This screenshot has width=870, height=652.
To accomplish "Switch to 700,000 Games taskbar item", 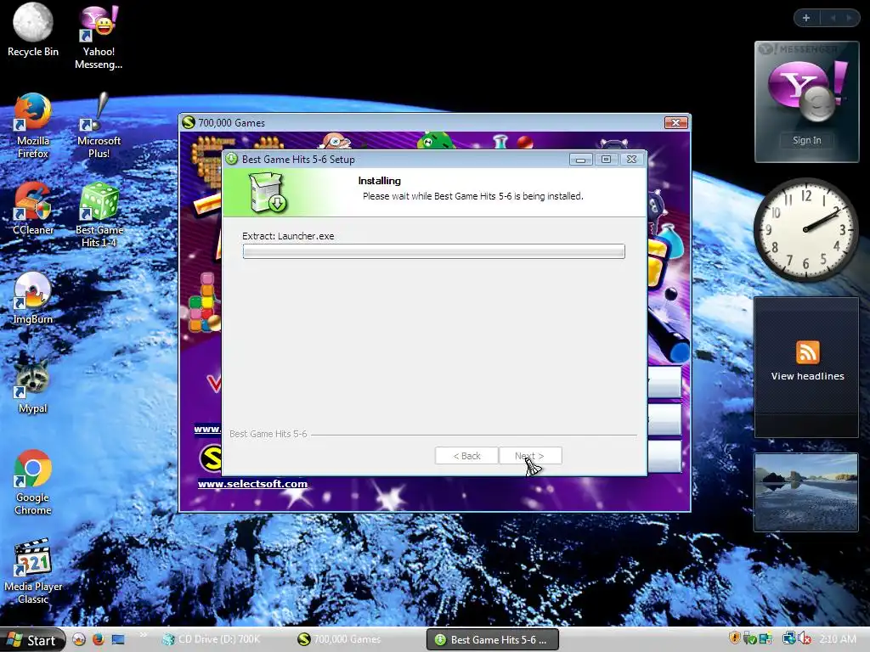I will [338, 639].
